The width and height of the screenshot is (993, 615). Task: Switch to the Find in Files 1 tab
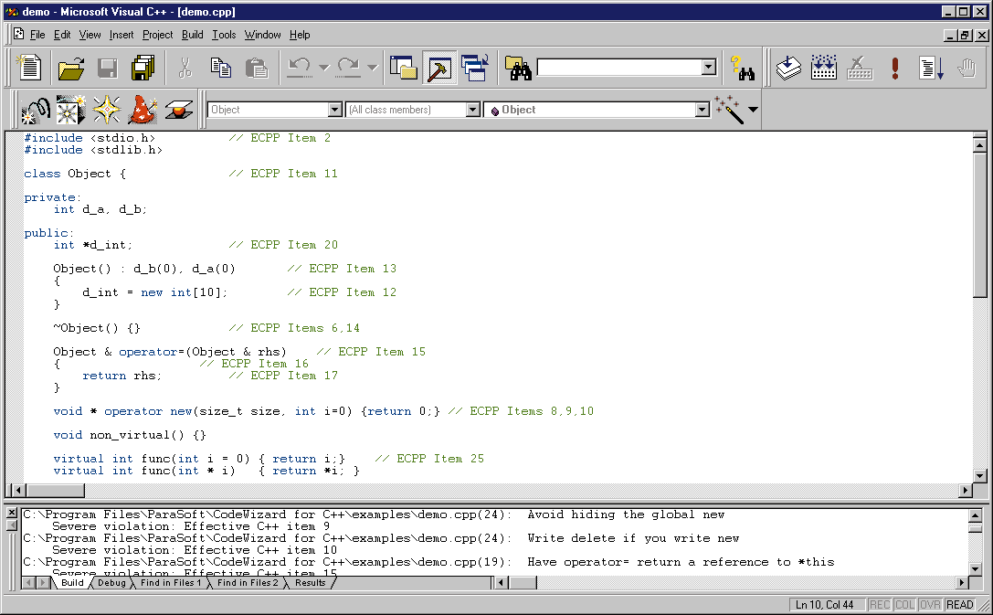point(171,583)
